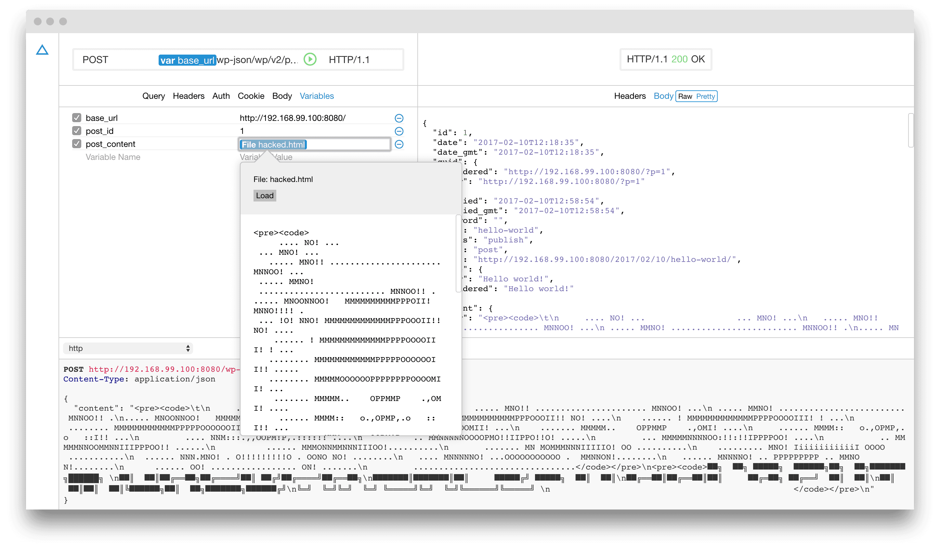Open the http format dropdown

(127, 348)
